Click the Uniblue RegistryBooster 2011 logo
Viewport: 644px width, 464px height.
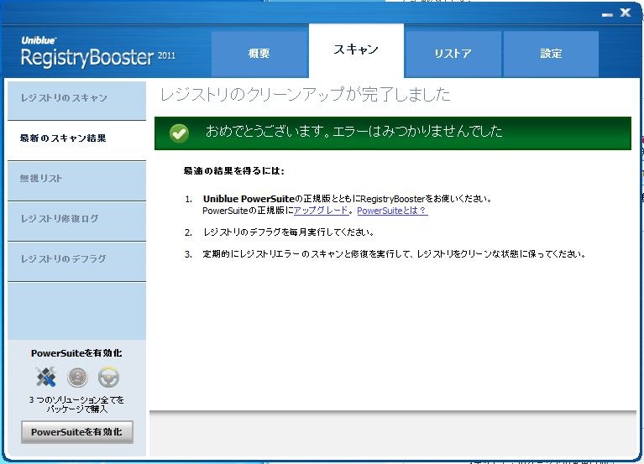[x=97, y=52]
